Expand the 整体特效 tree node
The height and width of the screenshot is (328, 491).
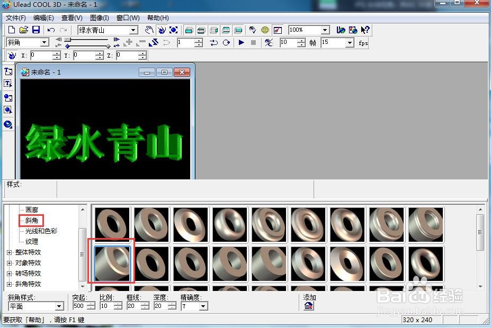pyautogui.click(x=9, y=252)
